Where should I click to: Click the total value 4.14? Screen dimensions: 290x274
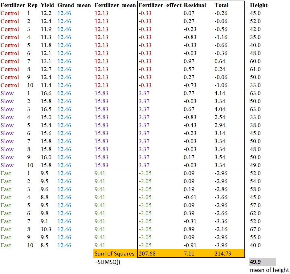coord(221,93)
